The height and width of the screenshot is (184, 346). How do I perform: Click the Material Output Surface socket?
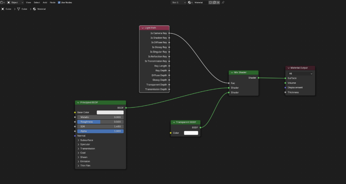coord(285,78)
